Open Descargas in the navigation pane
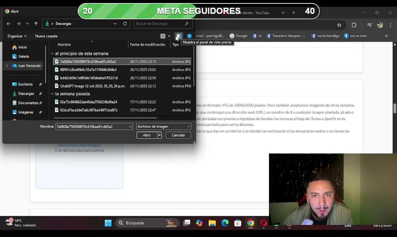The height and width of the screenshot is (237, 397). [x=26, y=93]
